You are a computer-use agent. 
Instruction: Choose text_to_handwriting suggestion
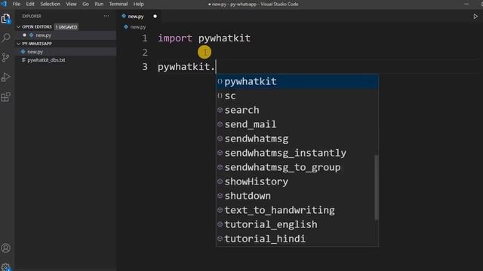tap(297, 210)
